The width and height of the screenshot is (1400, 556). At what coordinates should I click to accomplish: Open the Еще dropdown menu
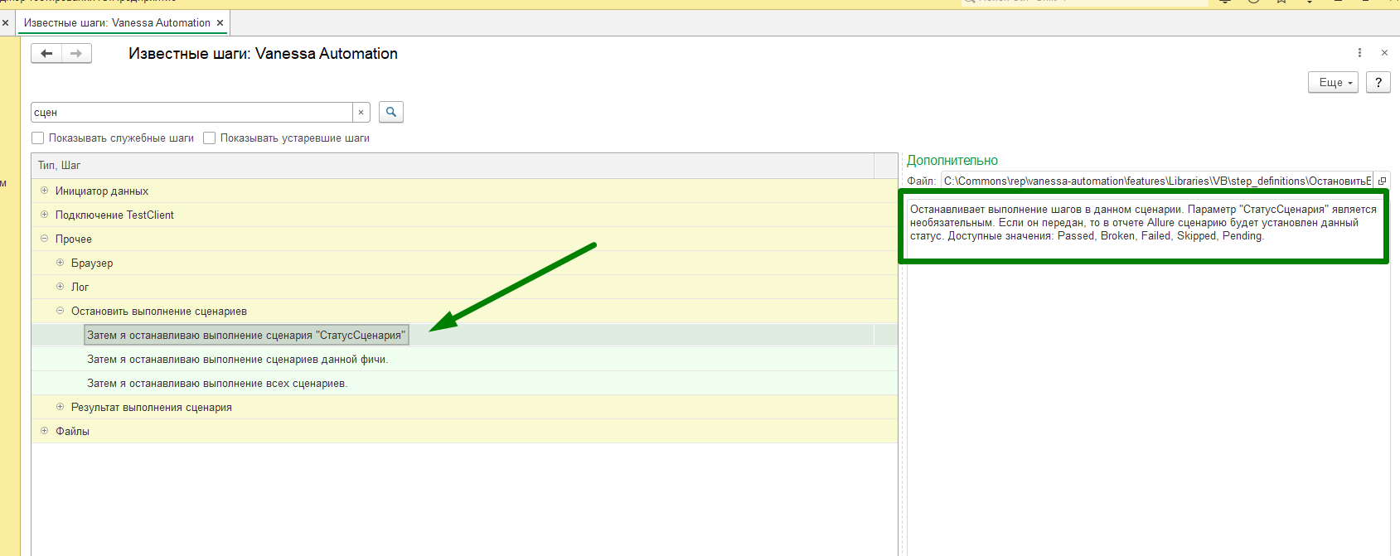click(x=1334, y=83)
